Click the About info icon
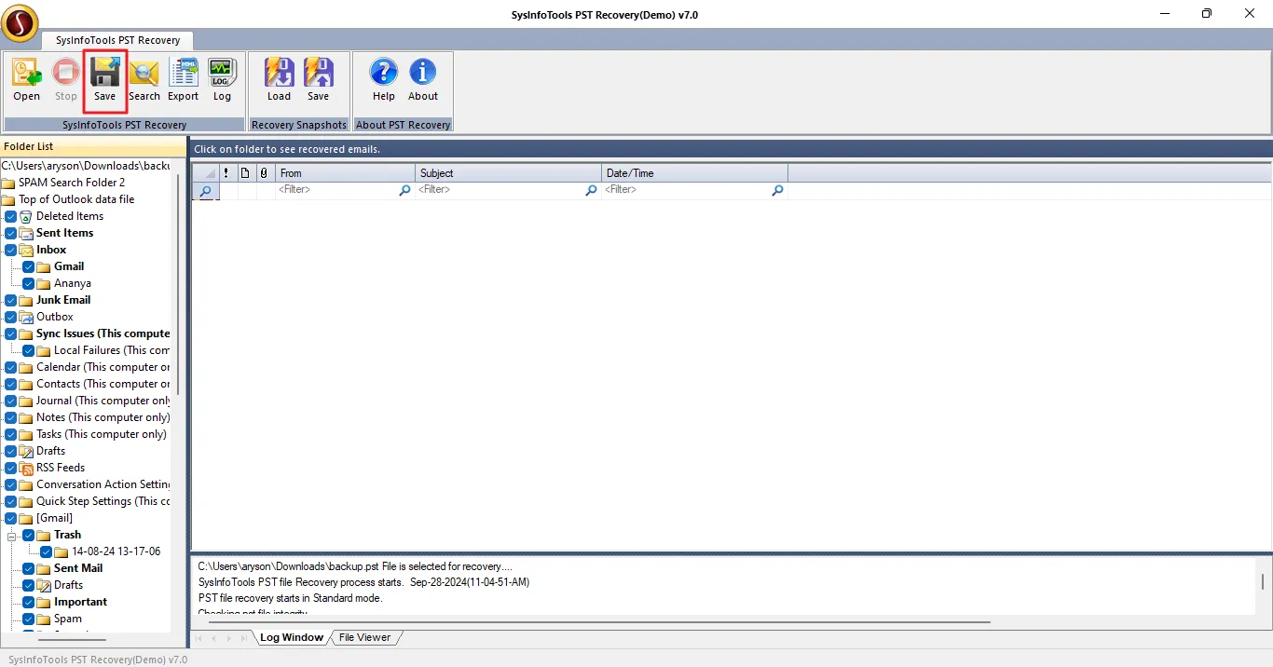This screenshot has width=1273, height=667. 423,73
